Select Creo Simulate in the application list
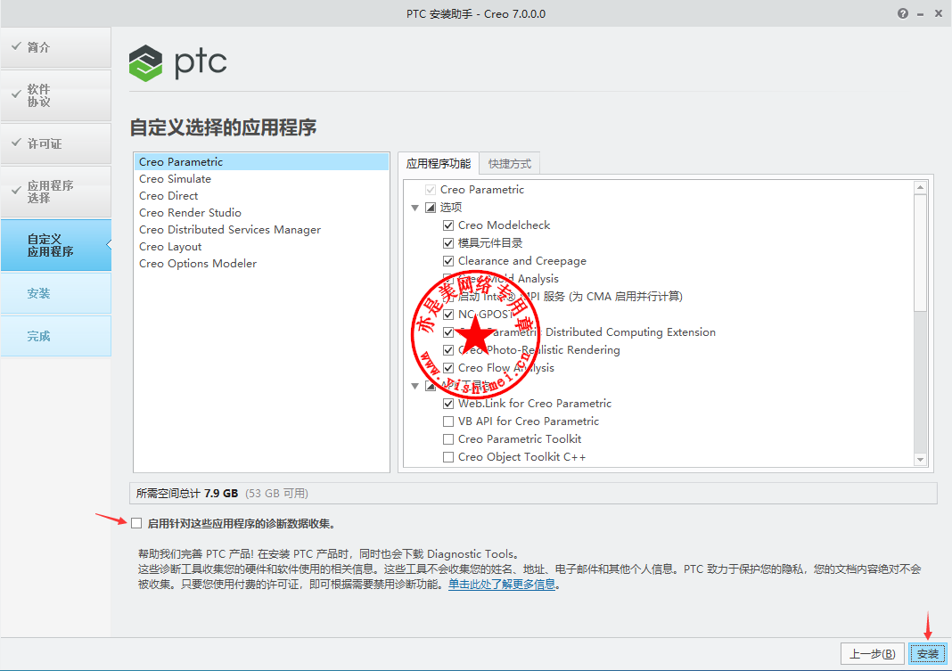 [261, 179]
